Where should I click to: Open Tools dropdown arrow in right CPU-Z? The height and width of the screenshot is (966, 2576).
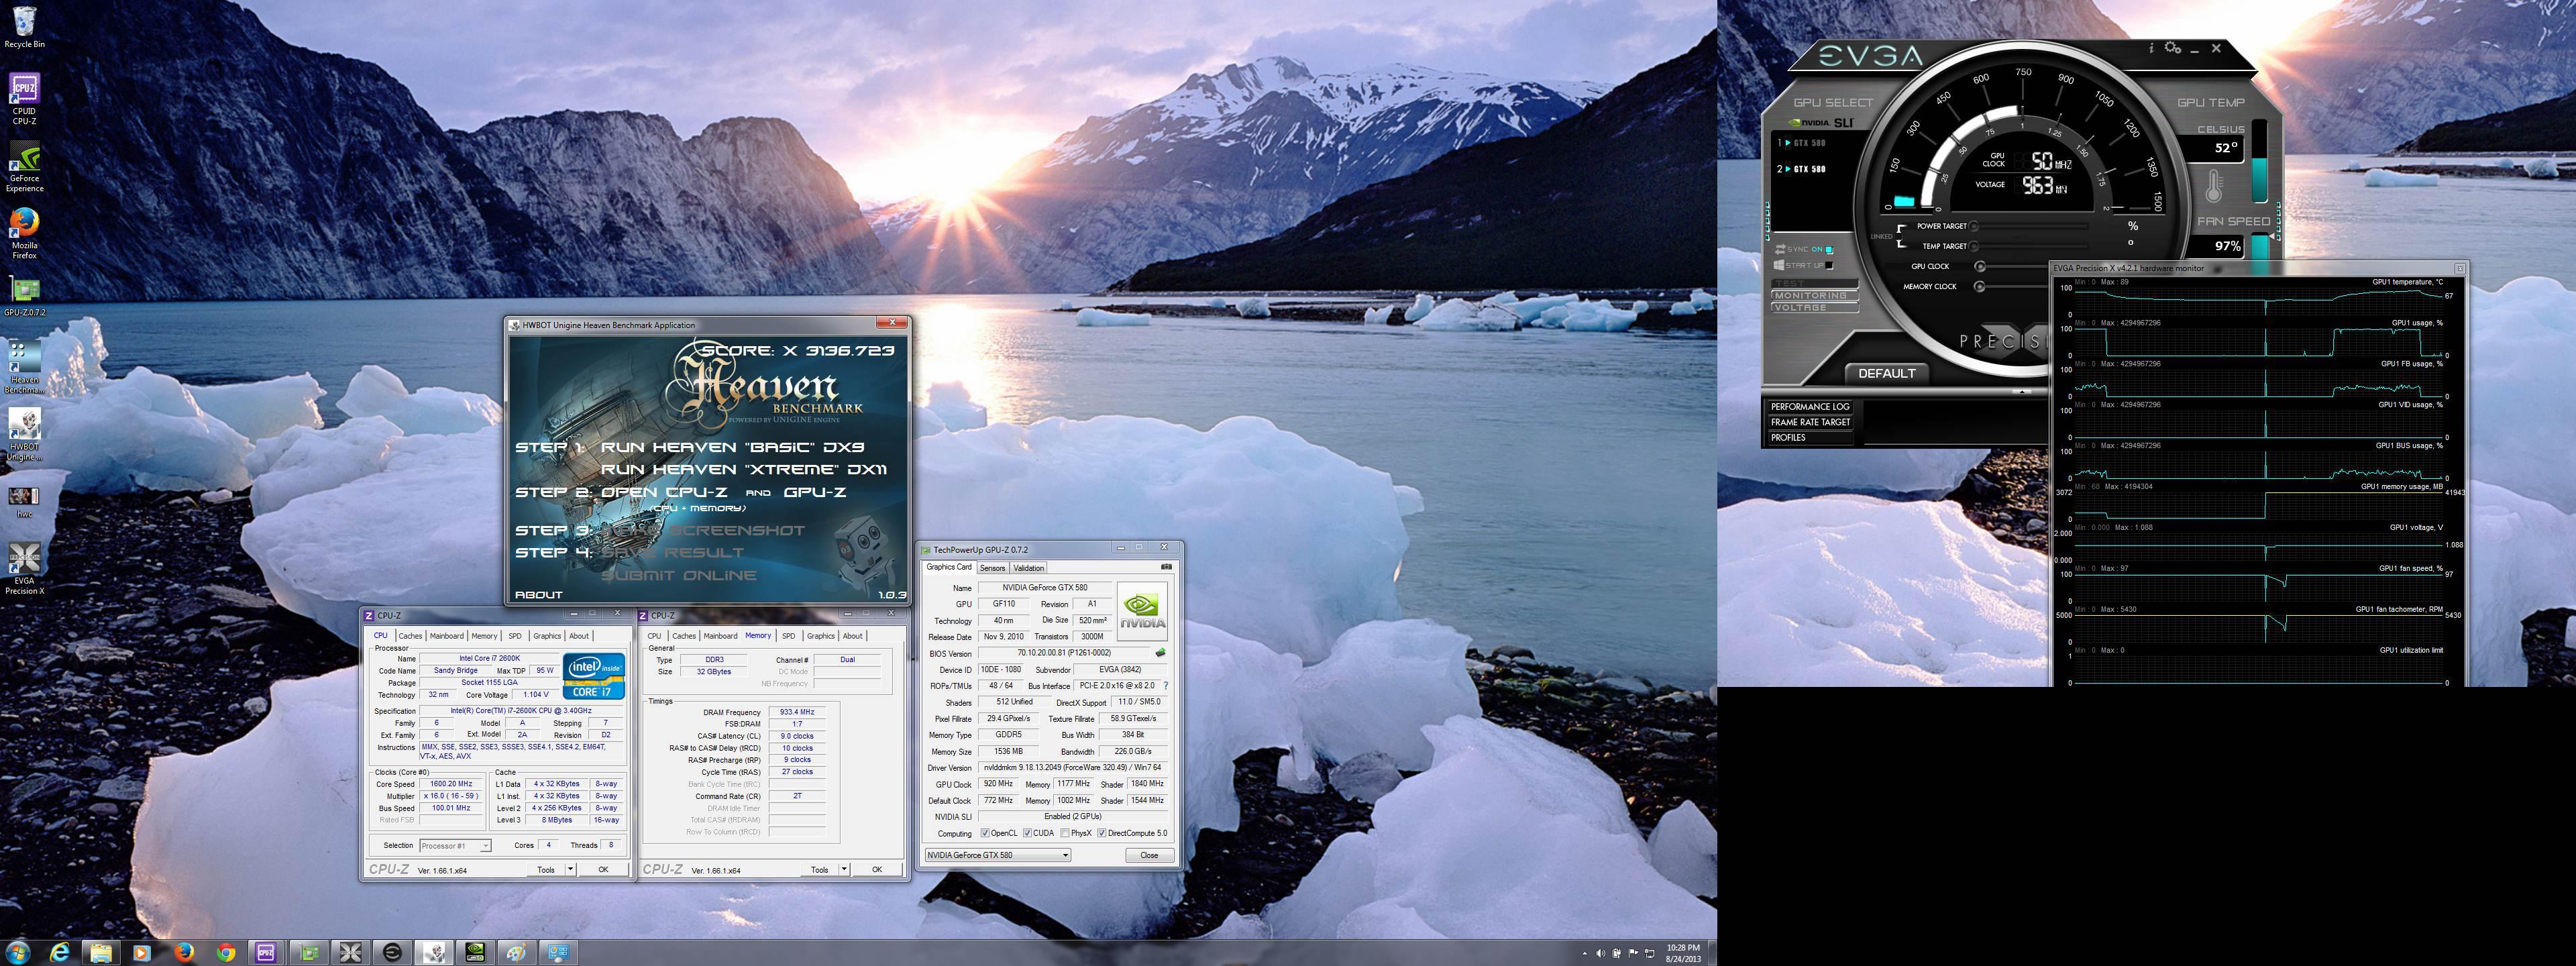[844, 869]
